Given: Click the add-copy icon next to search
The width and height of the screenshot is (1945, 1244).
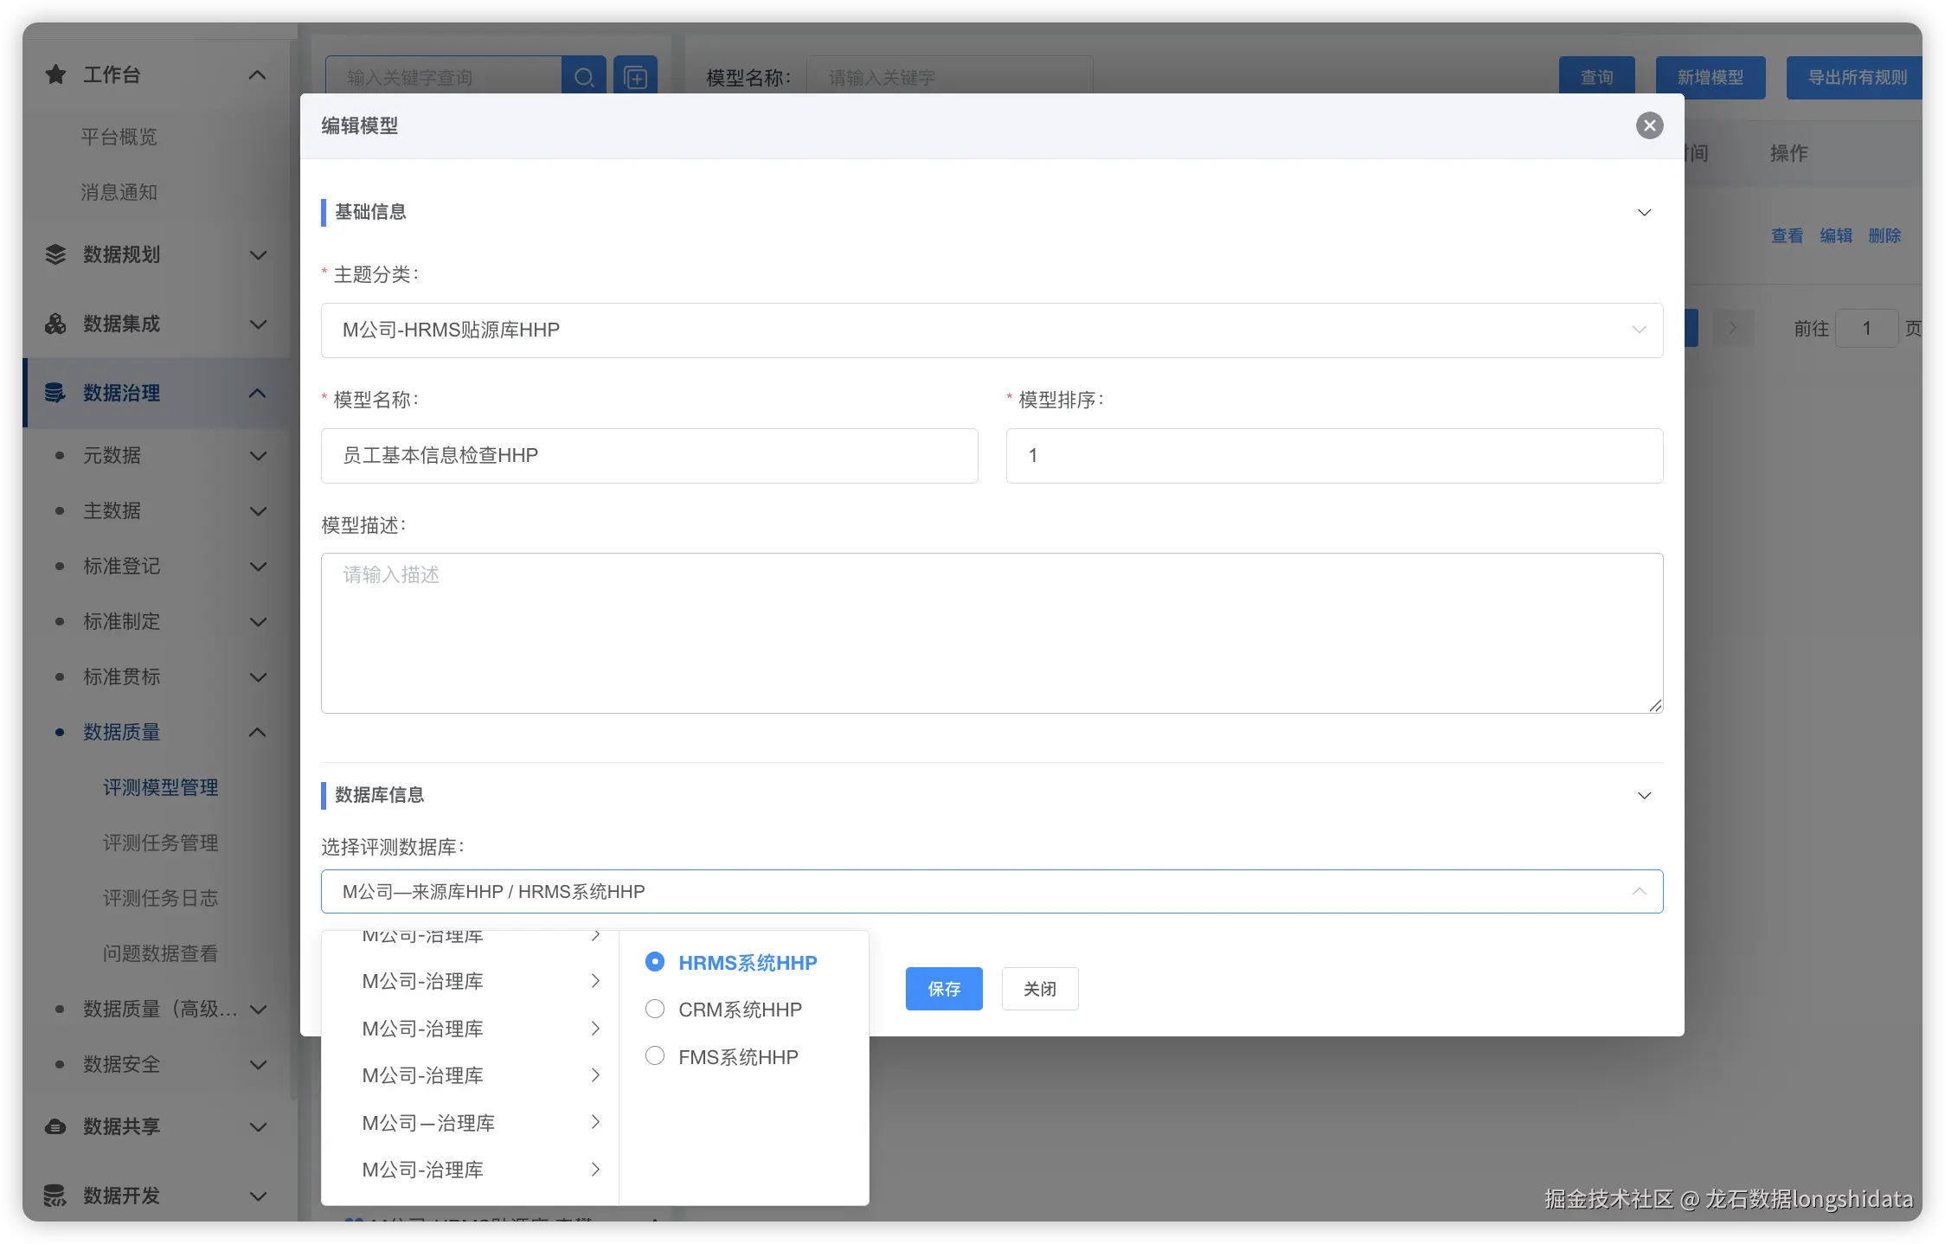Looking at the screenshot, I should [636, 78].
